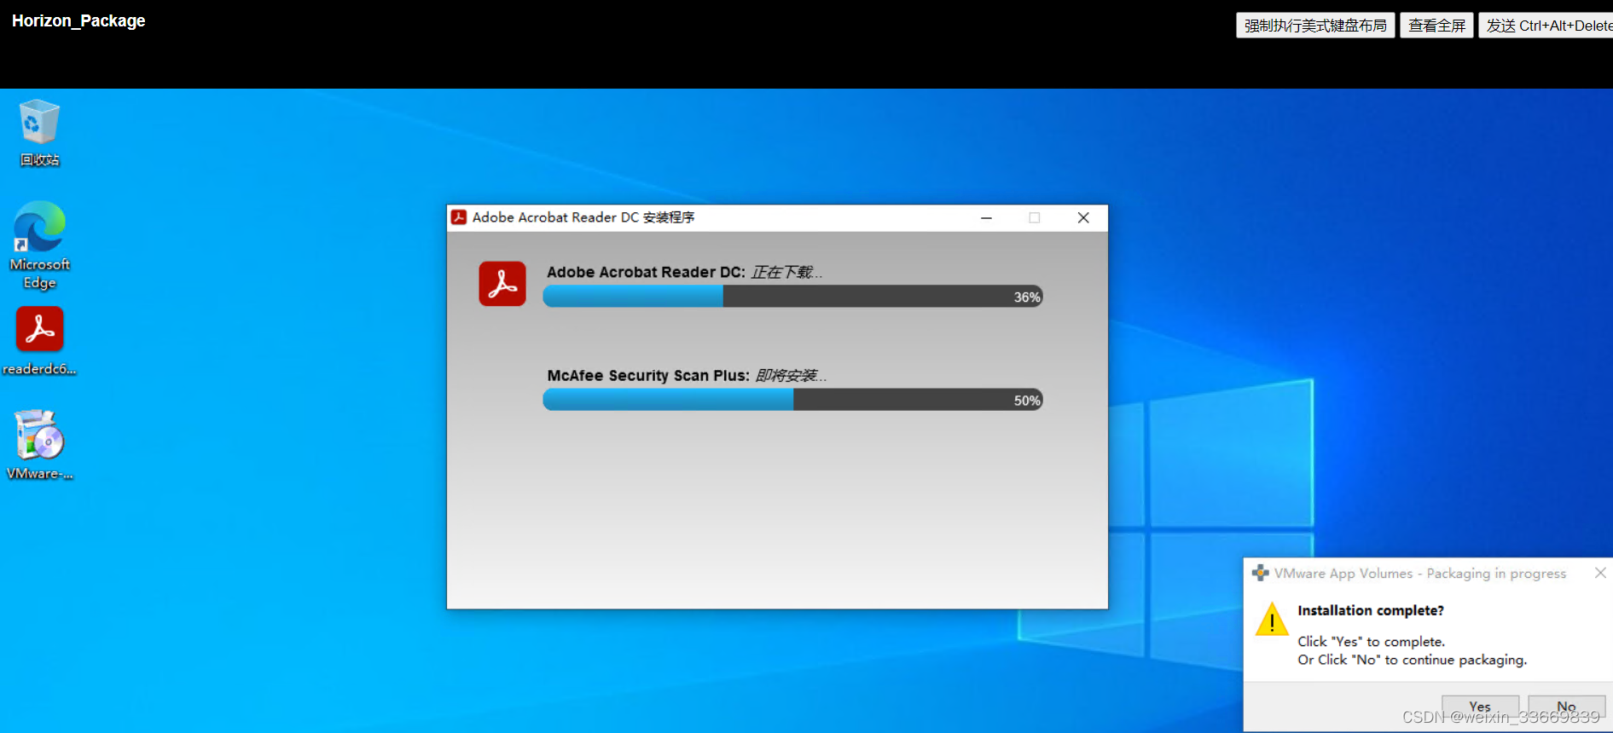
Task: Minimize the Adobe installer window
Action: [x=986, y=218]
